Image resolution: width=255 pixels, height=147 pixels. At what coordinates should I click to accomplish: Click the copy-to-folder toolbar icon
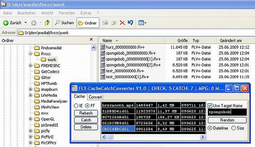pyautogui.click(x=114, y=23)
